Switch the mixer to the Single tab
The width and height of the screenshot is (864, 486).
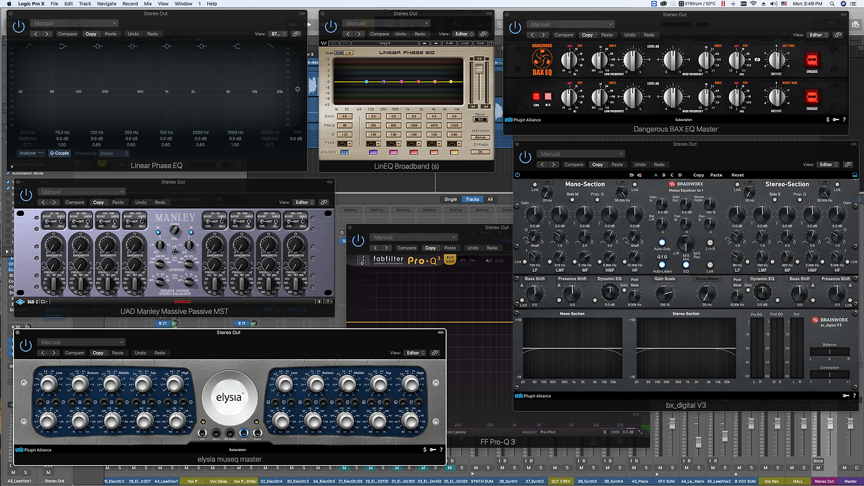coord(450,199)
